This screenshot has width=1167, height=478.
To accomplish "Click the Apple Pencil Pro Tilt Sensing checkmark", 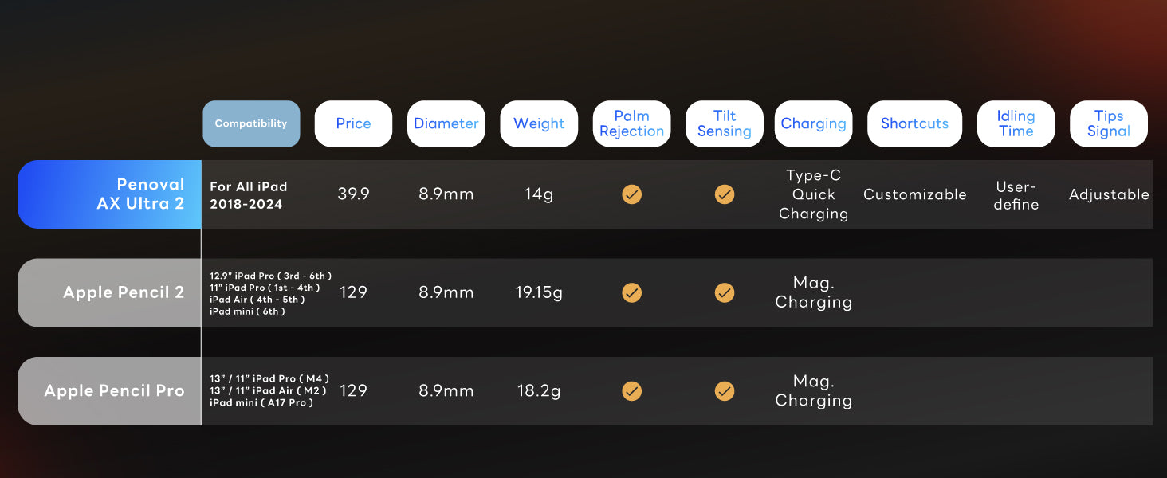I will coord(725,390).
